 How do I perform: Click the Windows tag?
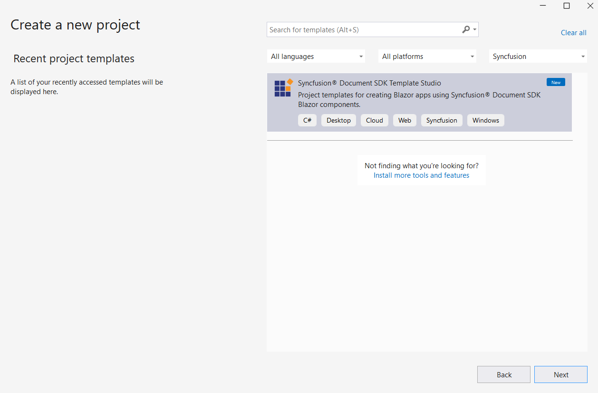(x=485, y=120)
